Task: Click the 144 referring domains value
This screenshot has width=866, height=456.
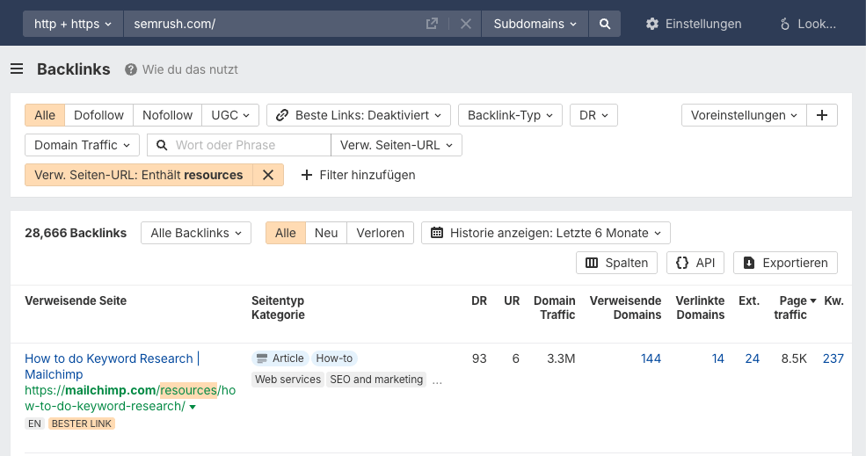Action: pyautogui.click(x=651, y=358)
